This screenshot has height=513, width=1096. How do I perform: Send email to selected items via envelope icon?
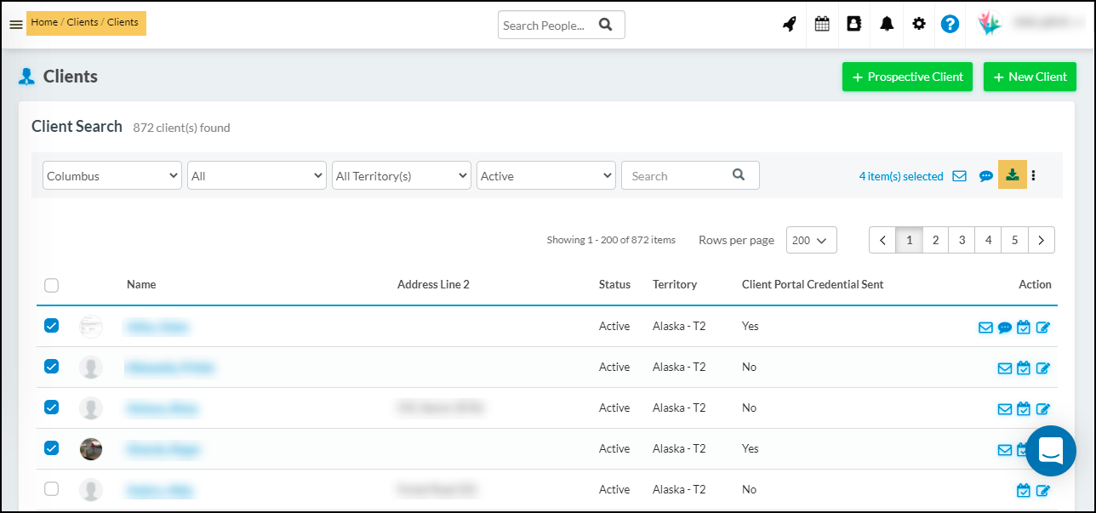(959, 176)
